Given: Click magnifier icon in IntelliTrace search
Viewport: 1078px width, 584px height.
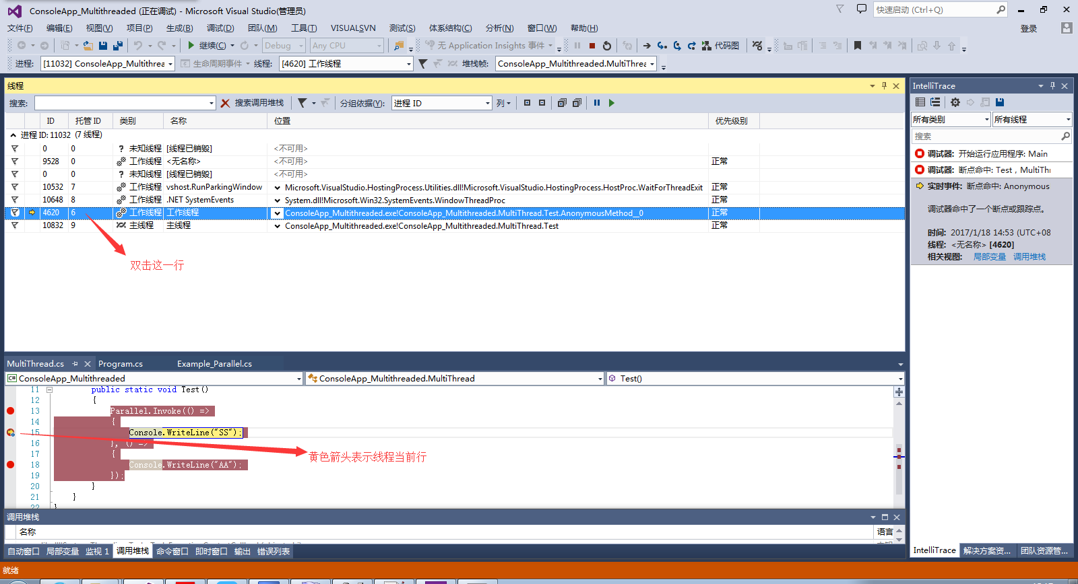Looking at the screenshot, I should click(x=1065, y=136).
